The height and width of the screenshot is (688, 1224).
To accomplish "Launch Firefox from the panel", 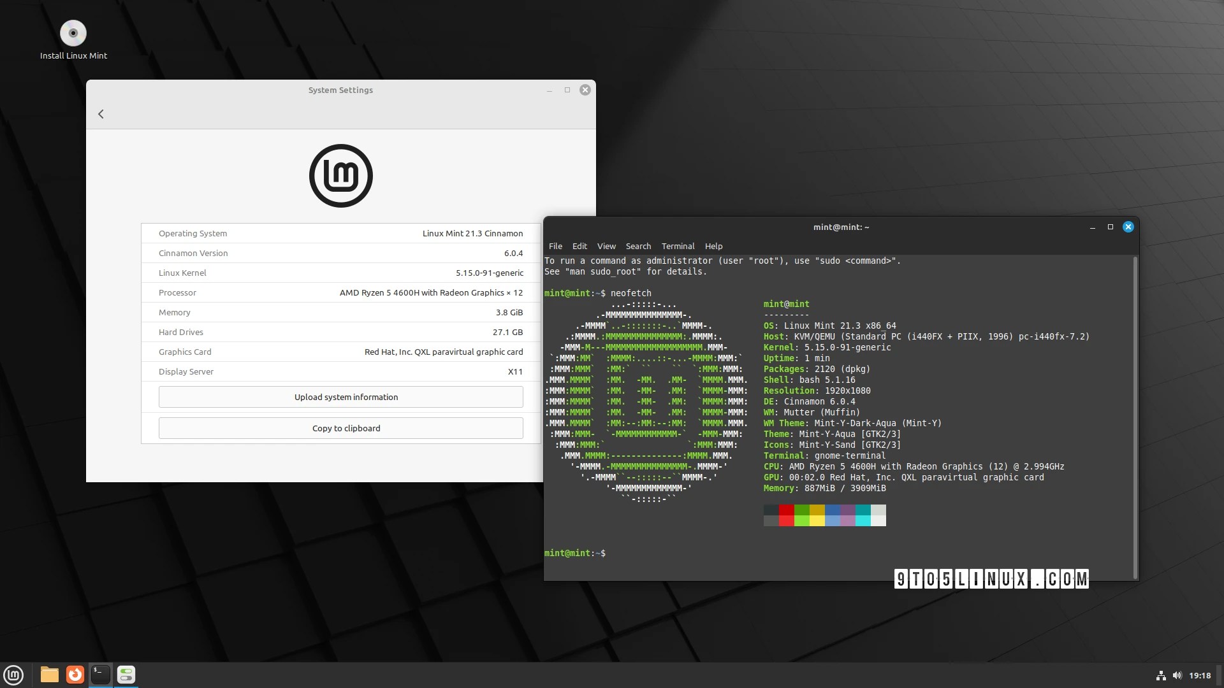I will click(x=75, y=675).
